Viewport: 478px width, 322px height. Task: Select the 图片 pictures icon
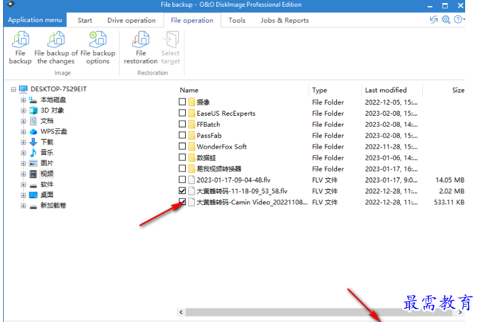(33, 163)
